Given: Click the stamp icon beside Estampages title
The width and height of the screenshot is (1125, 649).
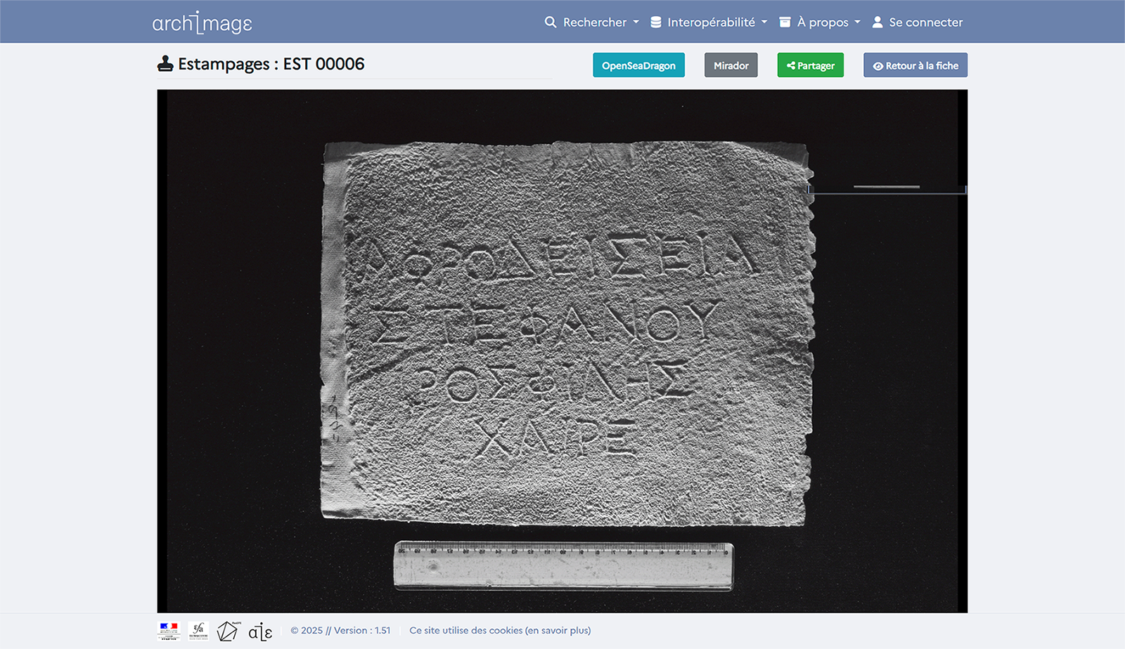Looking at the screenshot, I should (x=165, y=64).
